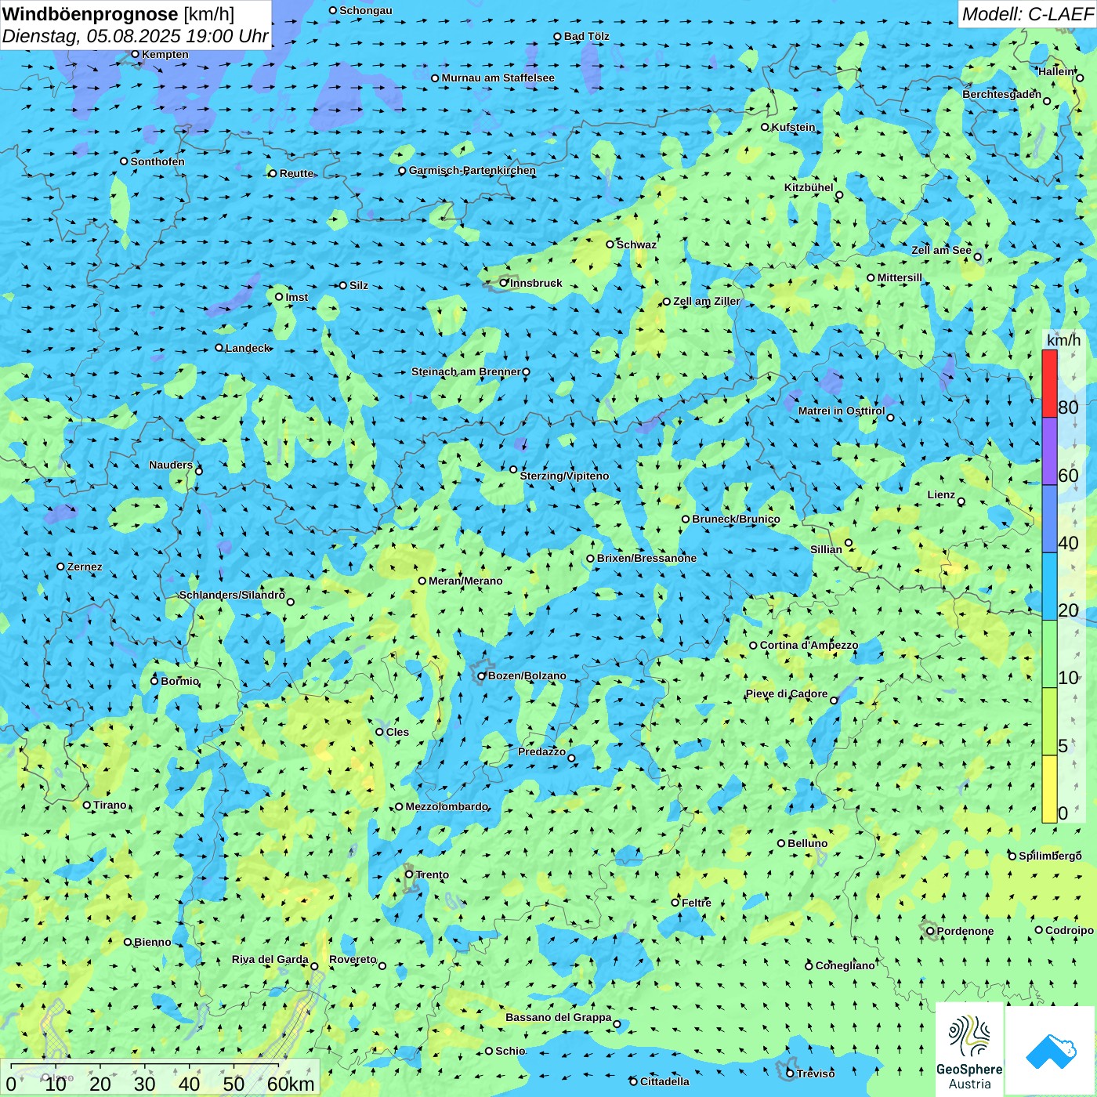The width and height of the screenshot is (1097, 1097).
Task: Click the Murnau am Staffelsee label
Action: (x=498, y=78)
